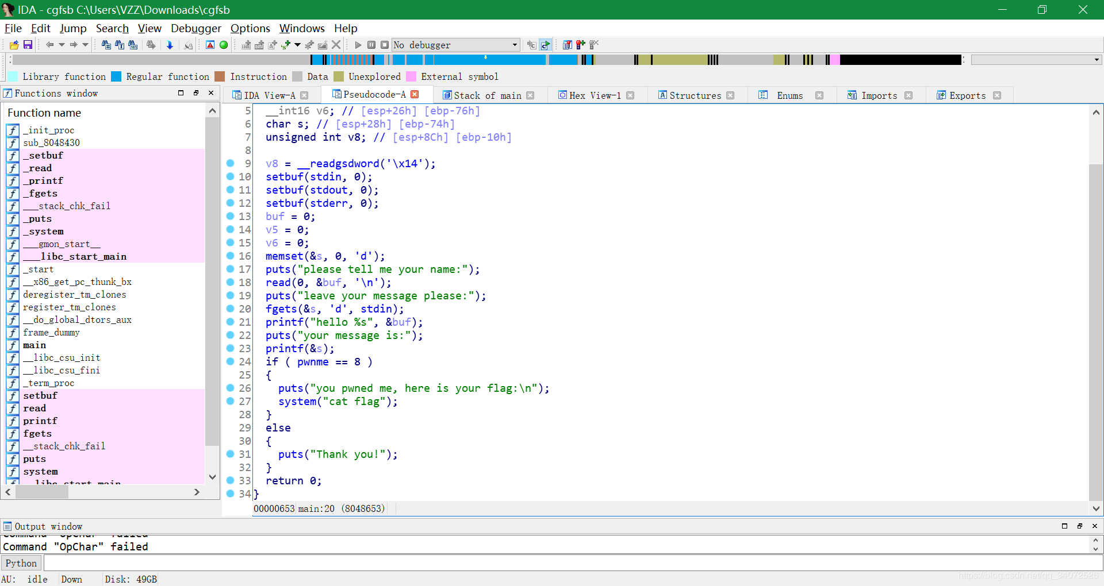This screenshot has height=586, width=1104.
Task: Toggle breakpoint dot on pseudocode line 27
Action: click(x=230, y=401)
